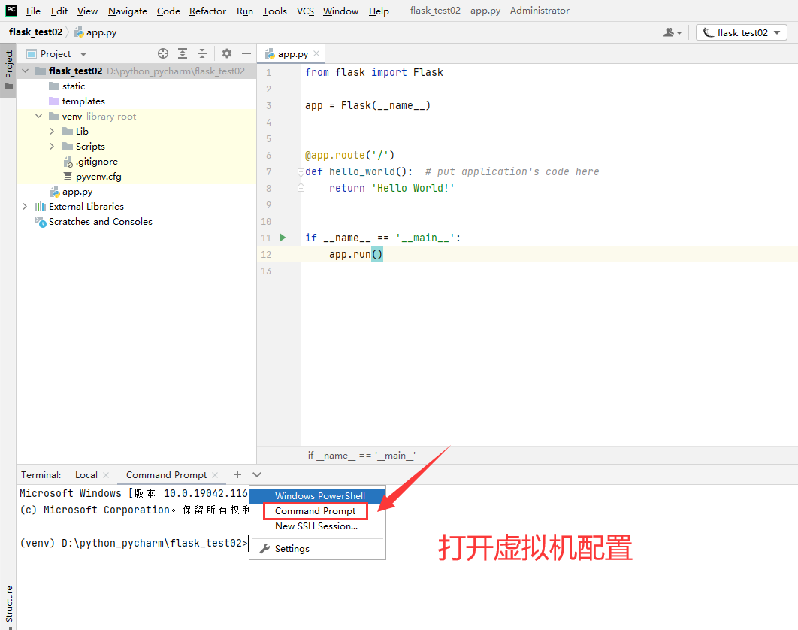Switch to the app.py editor tab

[x=292, y=53]
